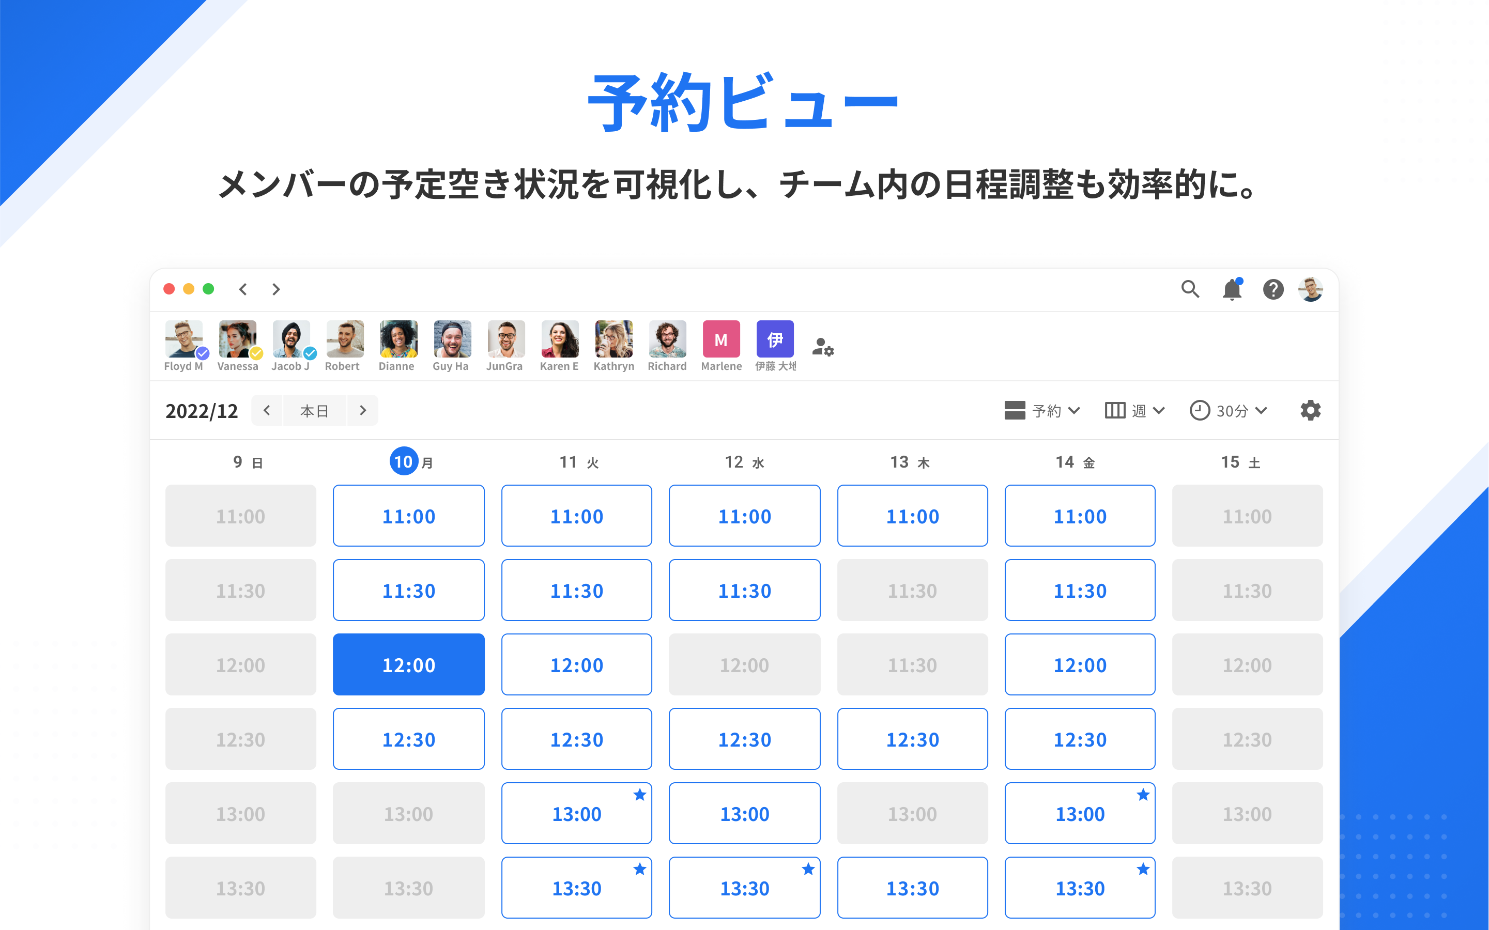The width and height of the screenshot is (1489, 930).
Task: Open the notifications bell
Action: coord(1232,289)
